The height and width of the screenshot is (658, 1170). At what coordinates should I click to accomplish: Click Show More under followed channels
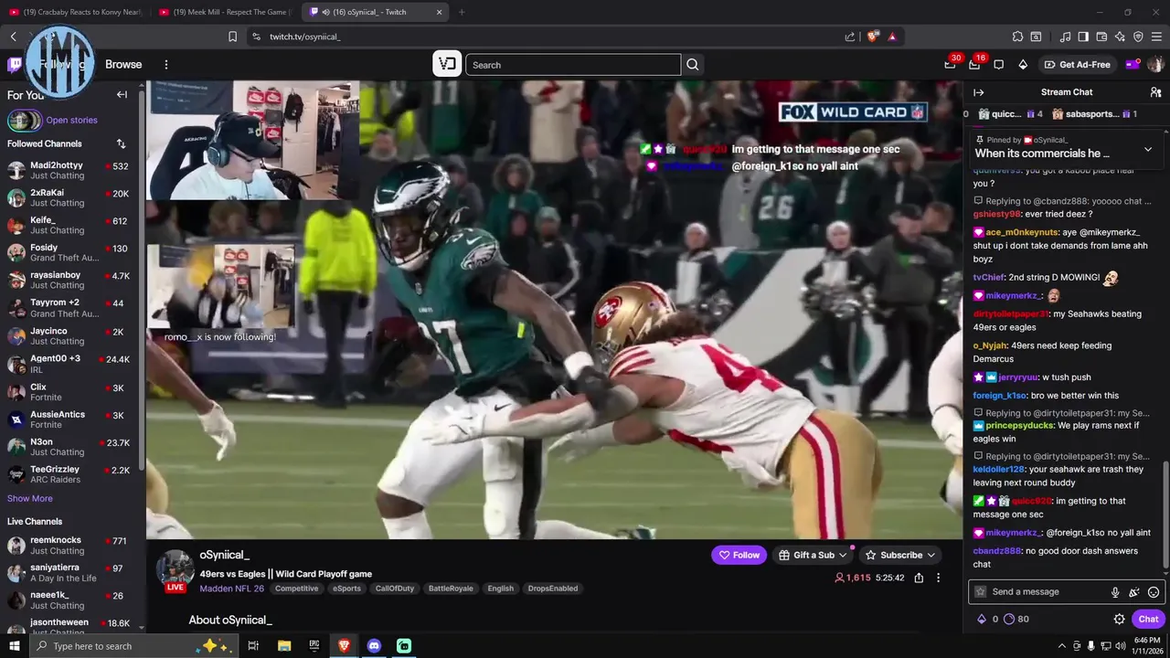[x=30, y=499]
